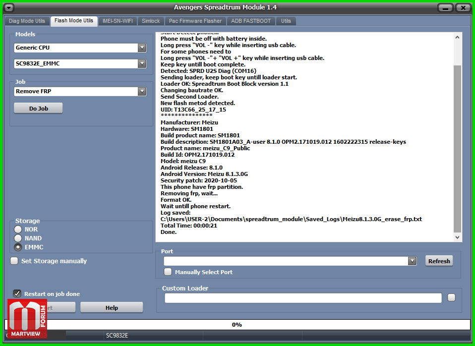The image size is (475, 346).
Task: Open the Utils tab
Action: [x=286, y=21]
